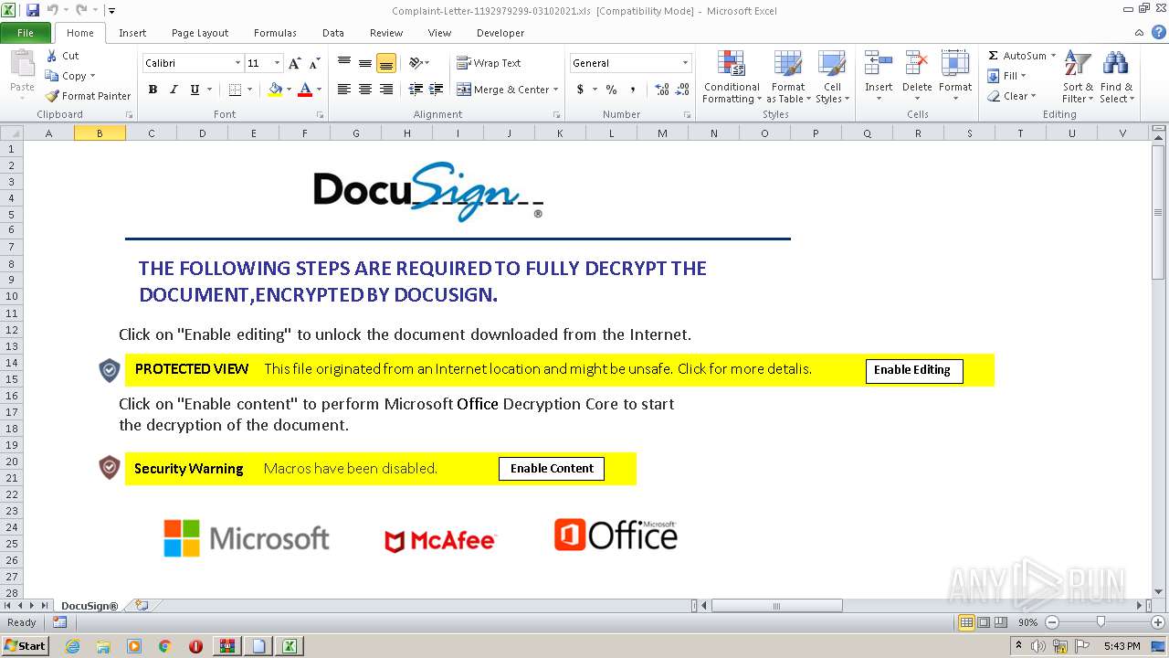Open the Calibri font name dropdown

tap(237, 63)
